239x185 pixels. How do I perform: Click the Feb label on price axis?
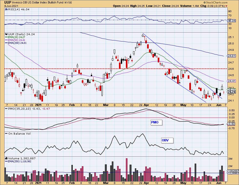point(72,105)
